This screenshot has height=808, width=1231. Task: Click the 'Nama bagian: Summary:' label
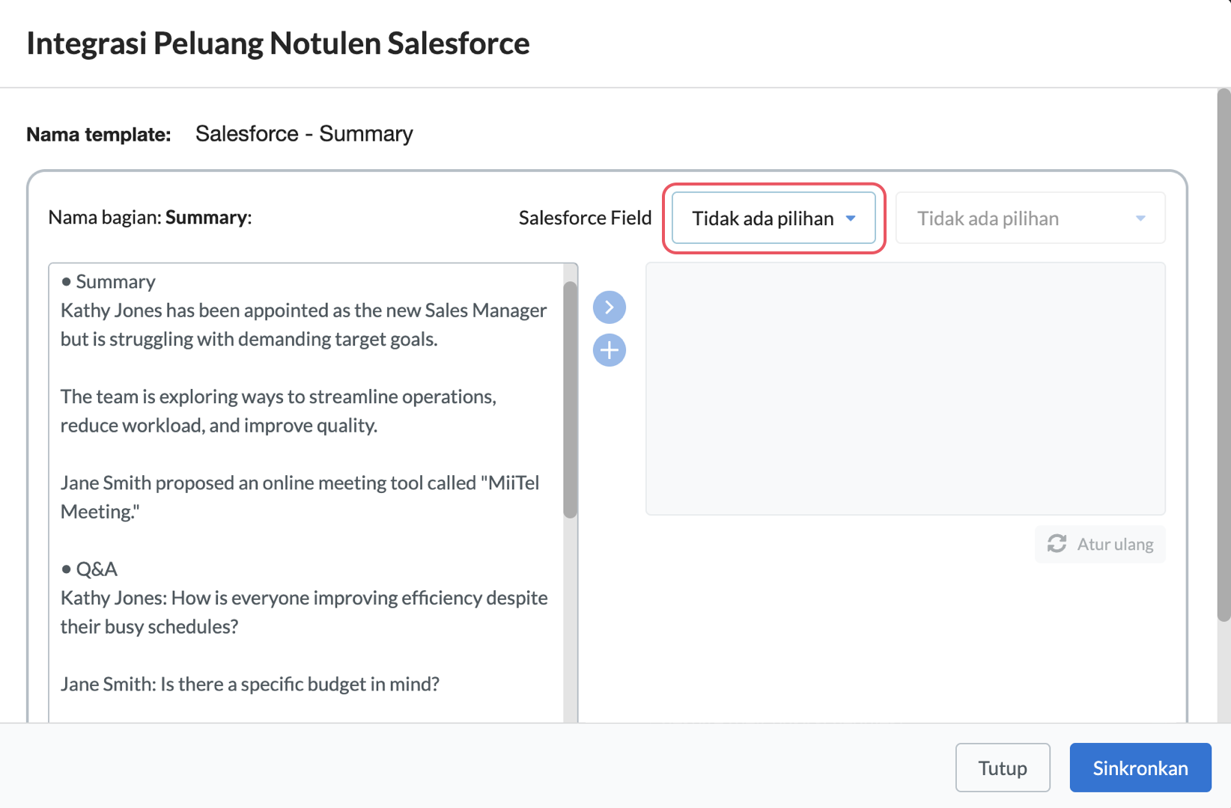click(x=150, y=218)
